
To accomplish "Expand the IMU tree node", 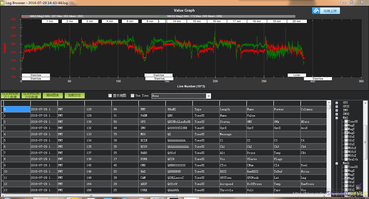I will 337,110.
